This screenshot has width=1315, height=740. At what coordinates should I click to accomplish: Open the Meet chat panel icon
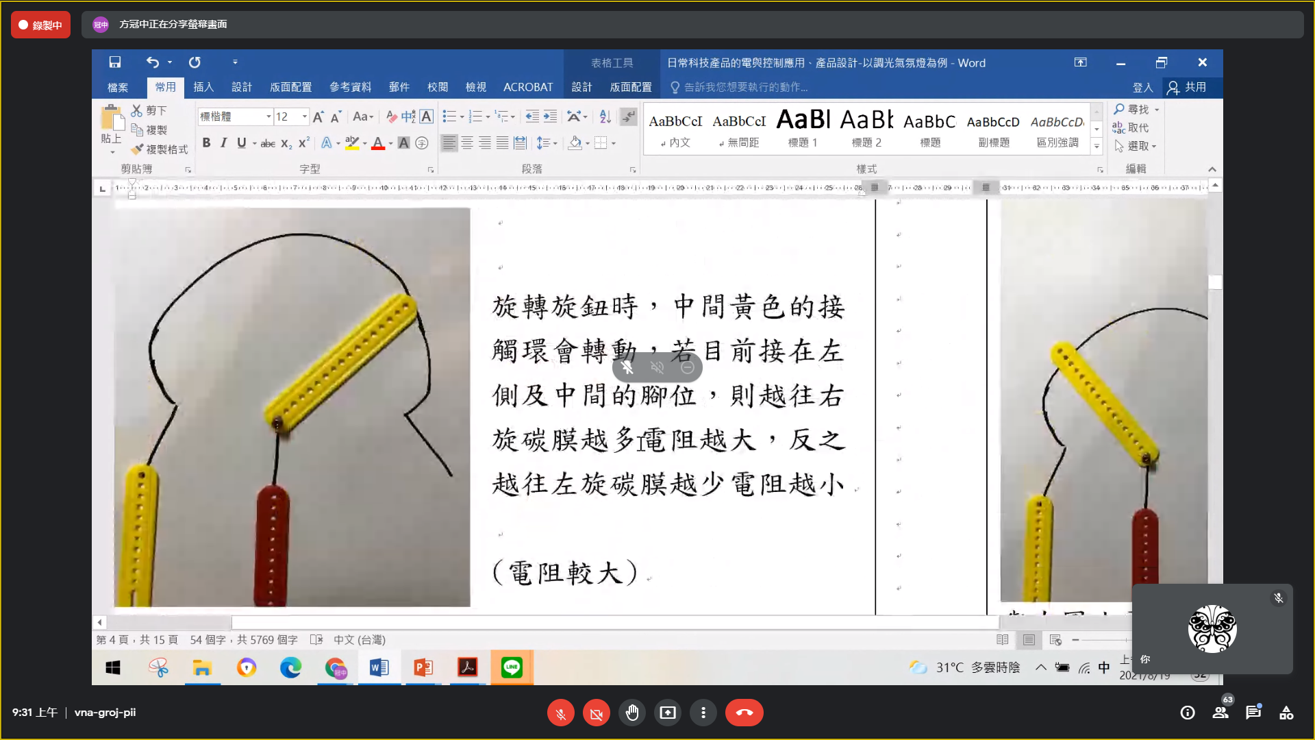coord(1253,713)
